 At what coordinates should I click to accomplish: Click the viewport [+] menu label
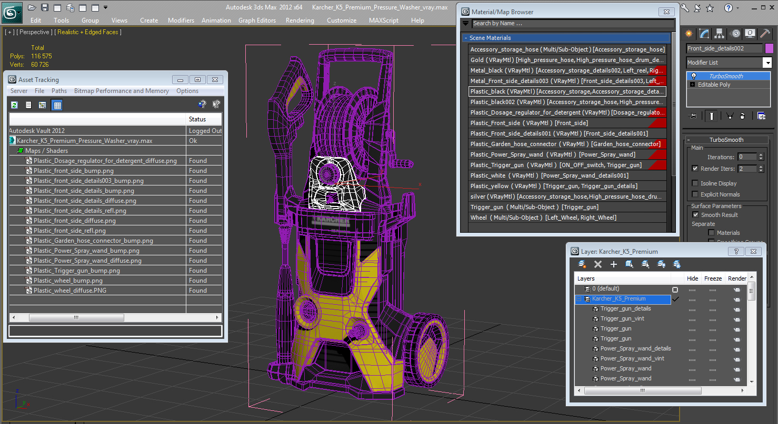coord(9,32)
